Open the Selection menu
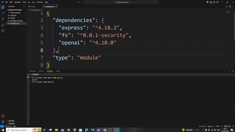Image resolution: width=235 pixels, height=132 pixels. (17, 2)
